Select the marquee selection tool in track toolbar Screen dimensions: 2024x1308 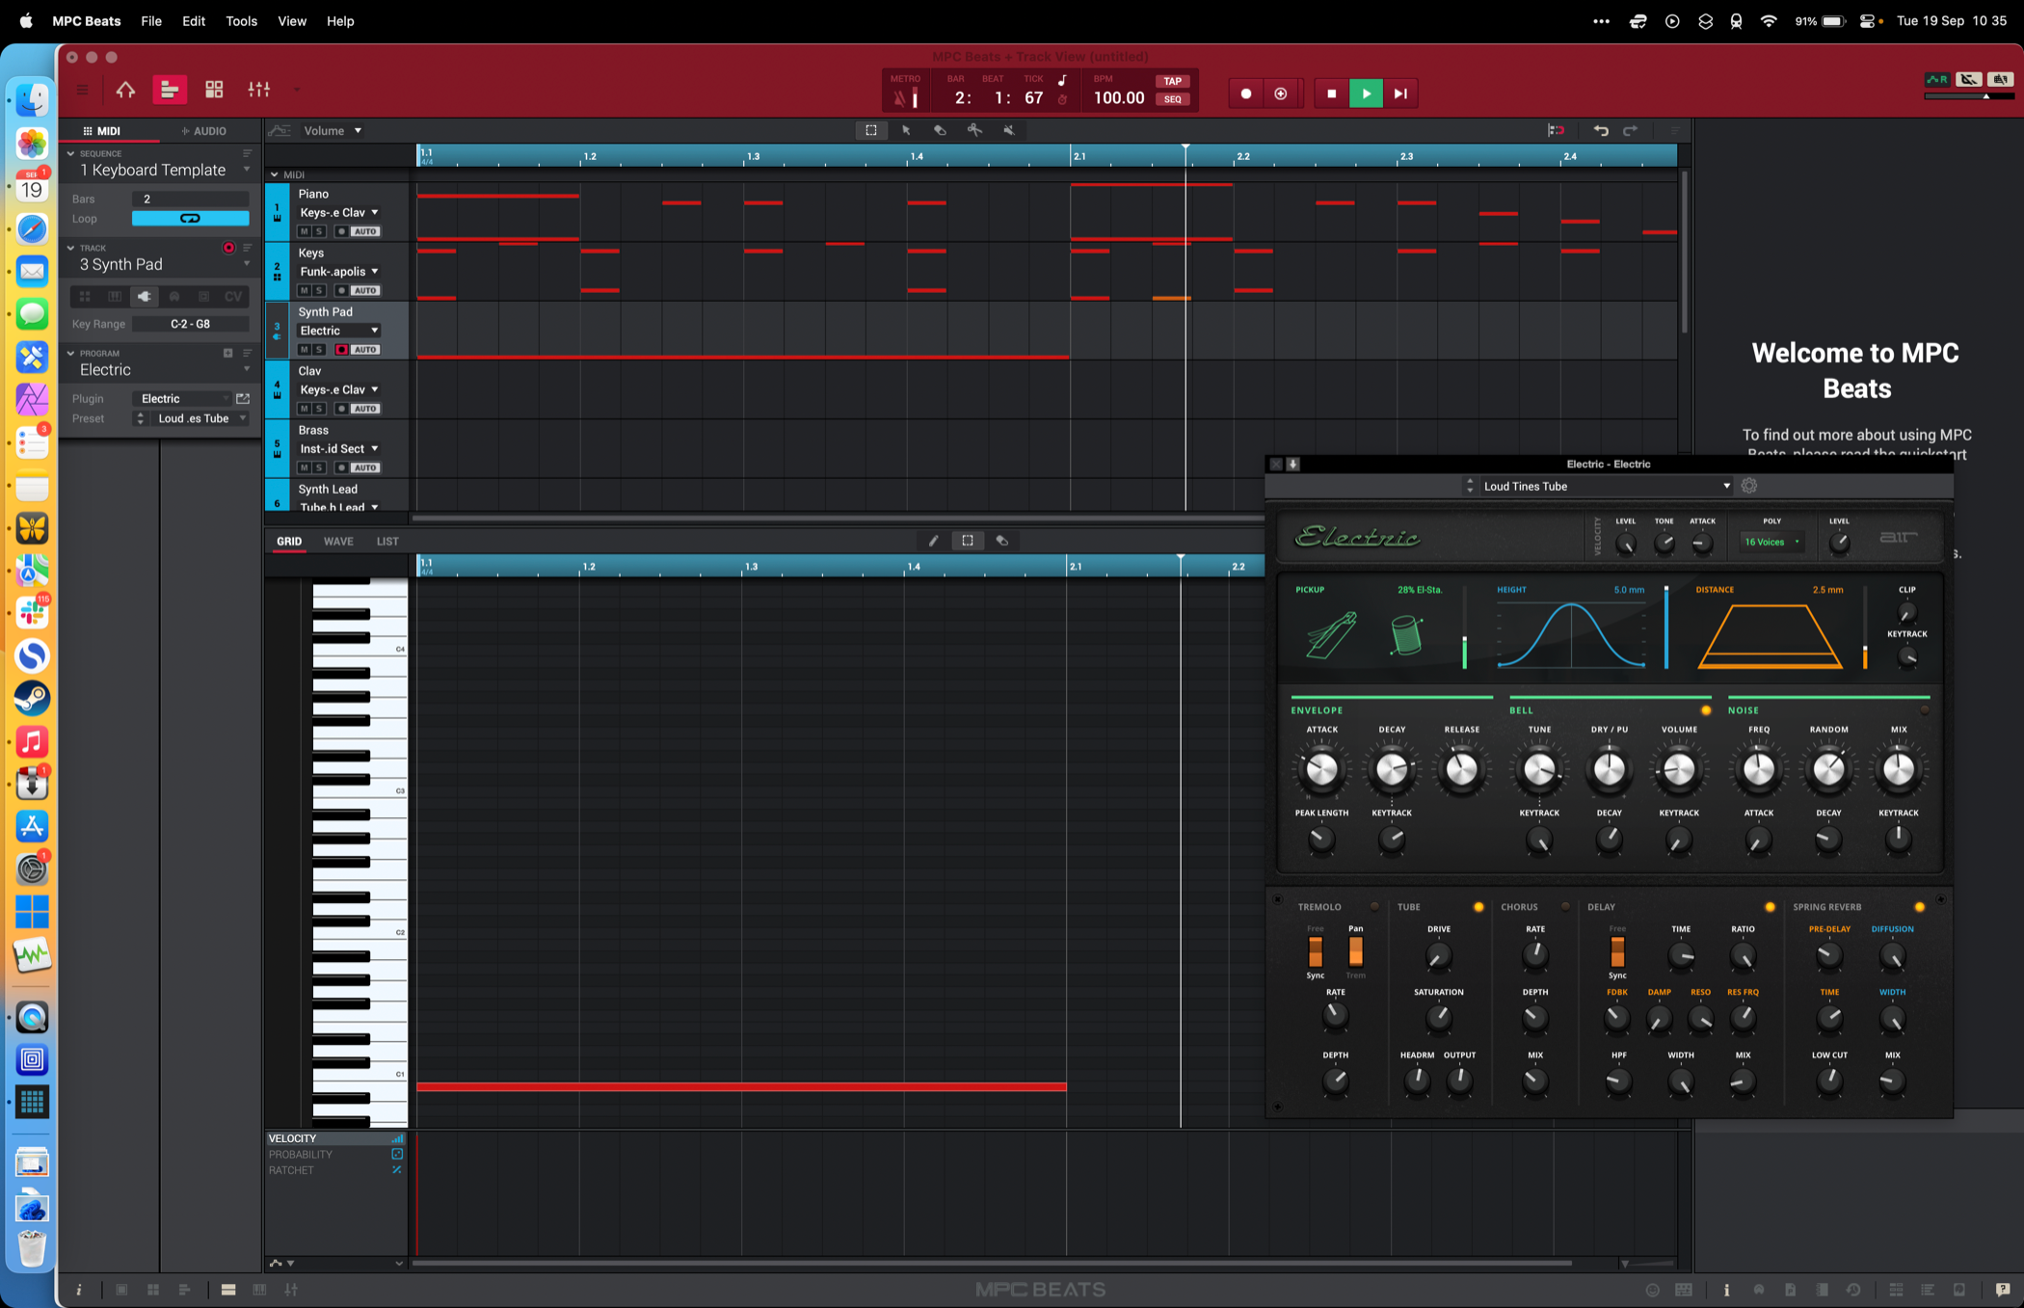click(871, 130)
